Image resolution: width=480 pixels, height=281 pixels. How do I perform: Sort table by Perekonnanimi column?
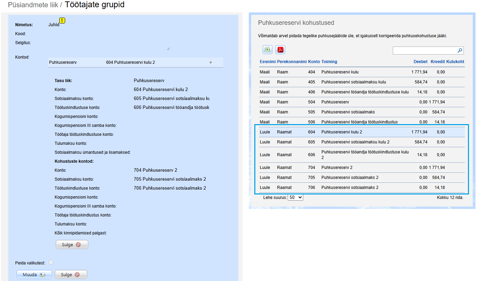point(292,62)
